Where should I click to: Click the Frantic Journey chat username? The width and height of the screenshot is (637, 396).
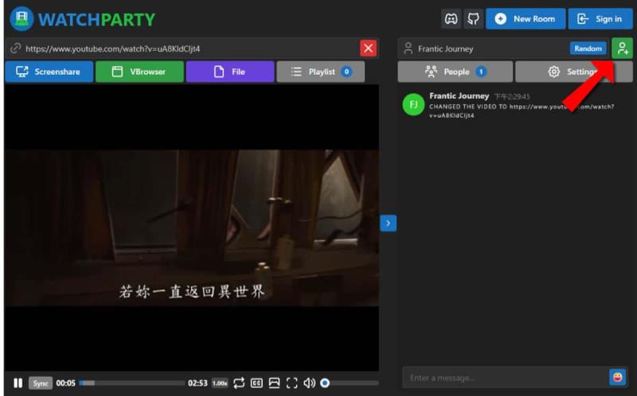coord(459,95)
